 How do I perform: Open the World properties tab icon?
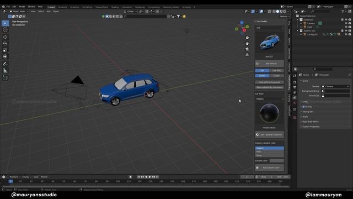[295, 103]
